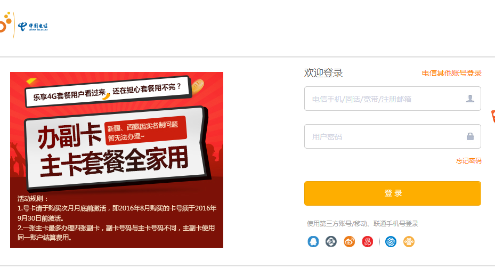The height and width of the screenshot is (276, 495).
Task: Open the 忘记密码 link
Action: point(468,161)
